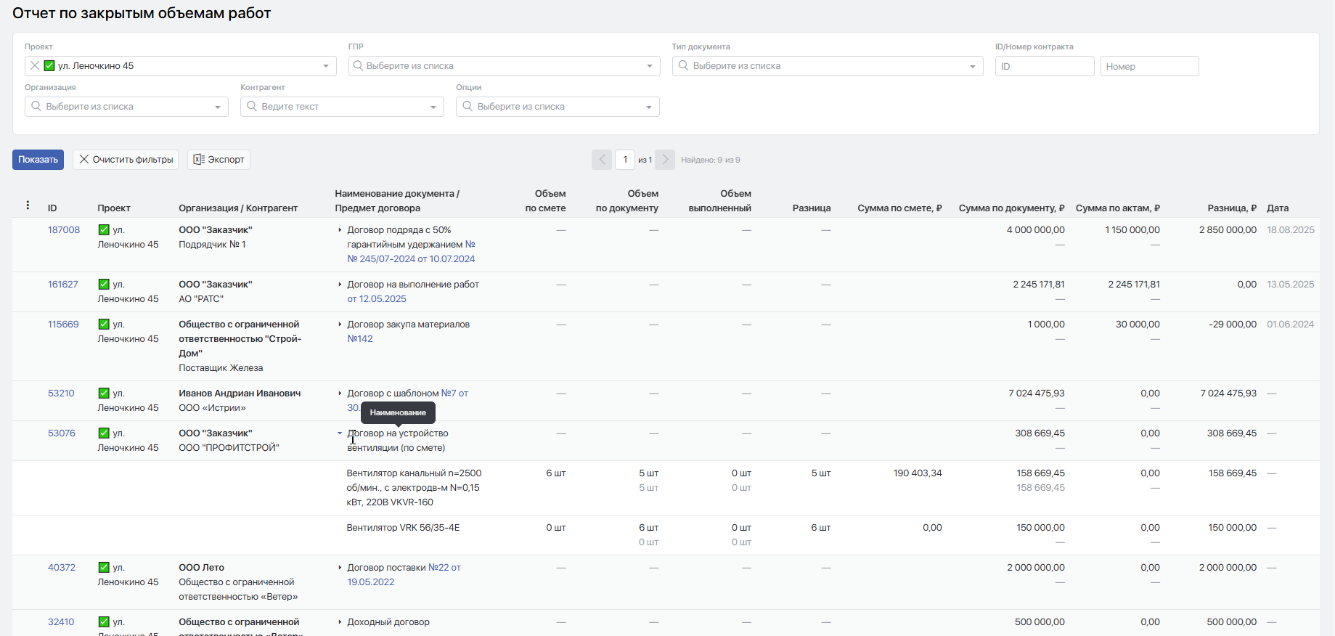Open contract link №142
Screen dimensions: 1335x636
coord(360,339)
